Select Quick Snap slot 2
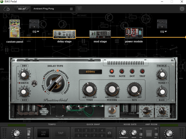Image resolution: width=186 pixels, height=139 pixels. point(86,131)
